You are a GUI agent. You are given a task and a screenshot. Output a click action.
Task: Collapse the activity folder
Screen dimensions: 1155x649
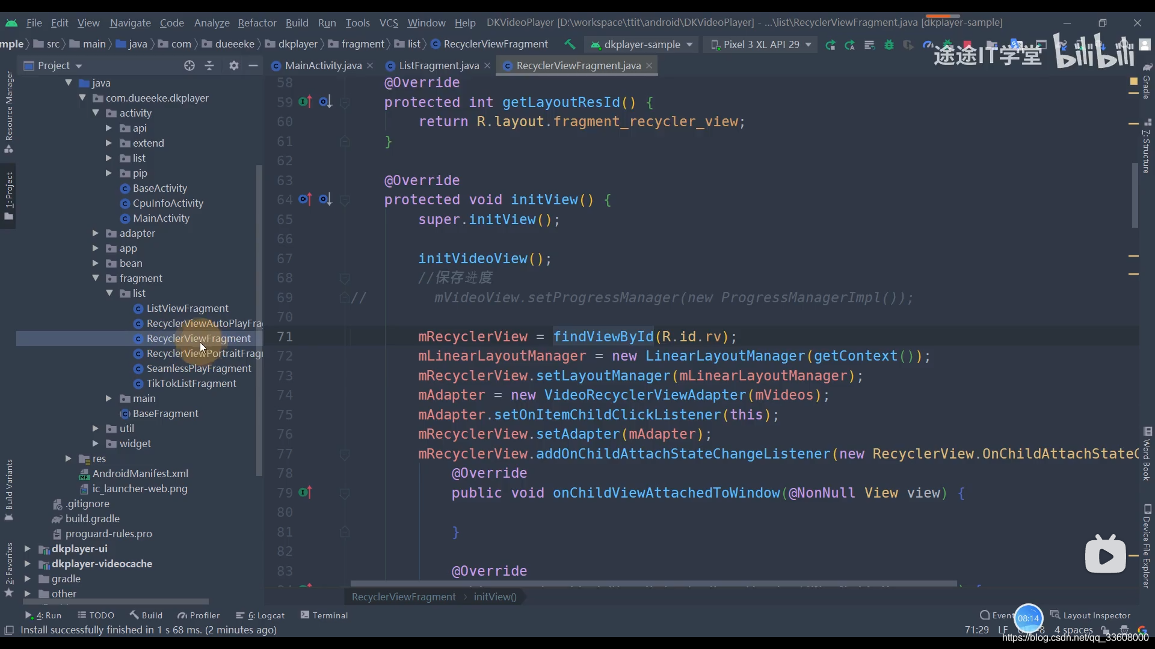(96, 112)
